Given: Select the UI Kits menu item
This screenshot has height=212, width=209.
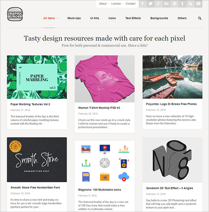Looking at the screenshot, I should (x=94, y=18).
